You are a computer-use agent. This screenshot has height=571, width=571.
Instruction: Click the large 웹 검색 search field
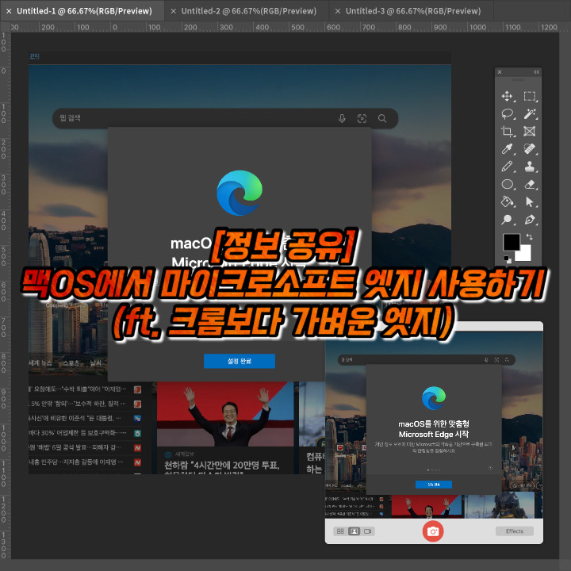click(225, 118)
